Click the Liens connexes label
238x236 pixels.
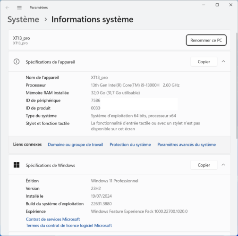(27, 144)
